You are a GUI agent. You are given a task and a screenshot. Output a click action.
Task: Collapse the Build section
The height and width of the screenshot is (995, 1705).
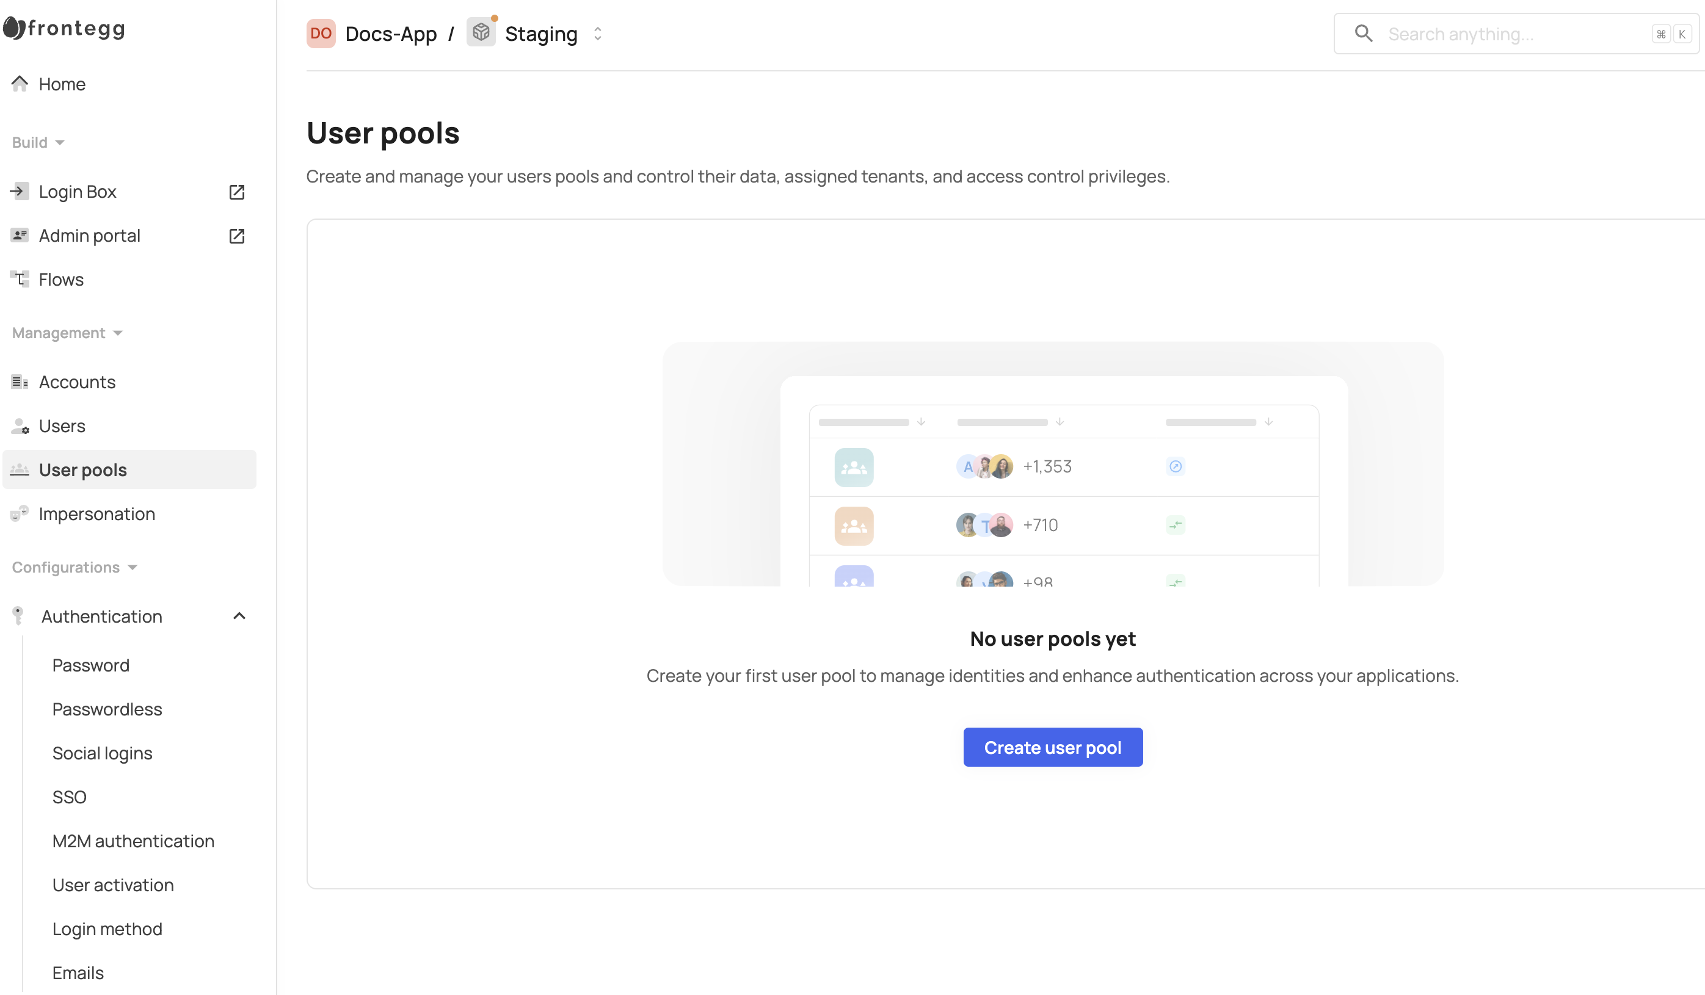(38, 143)
